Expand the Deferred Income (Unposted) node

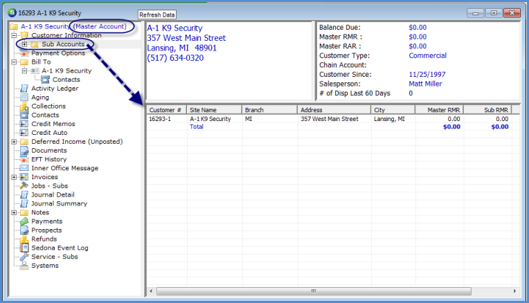[x=14, y=142]
